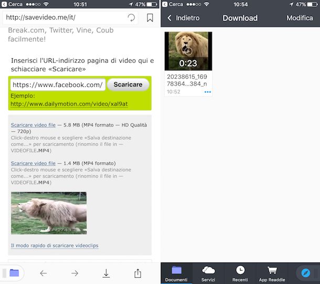Open the browser compass icon
320x284 pixels.
point(305,273)
